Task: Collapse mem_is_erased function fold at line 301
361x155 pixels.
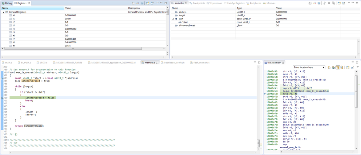Action: pos(8,72)
